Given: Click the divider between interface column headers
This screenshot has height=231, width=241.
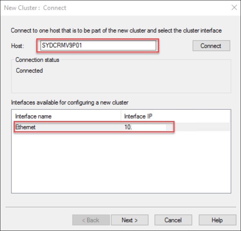Looking at the screenshot, I should point(121,116).
